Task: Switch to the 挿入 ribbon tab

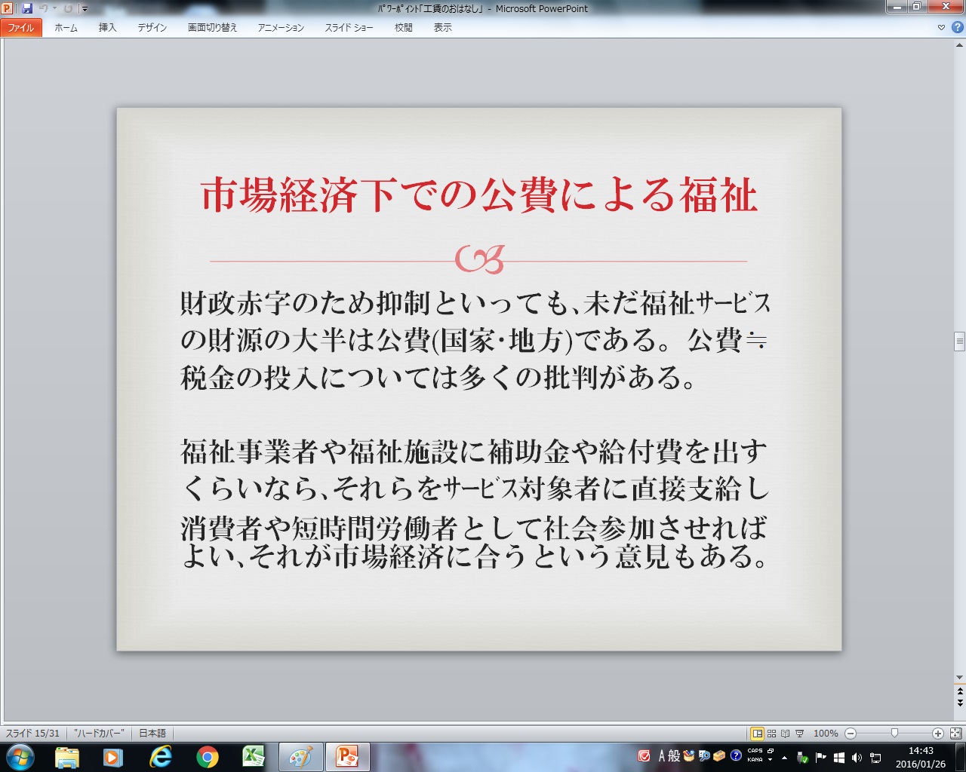Action: point(108,28)
